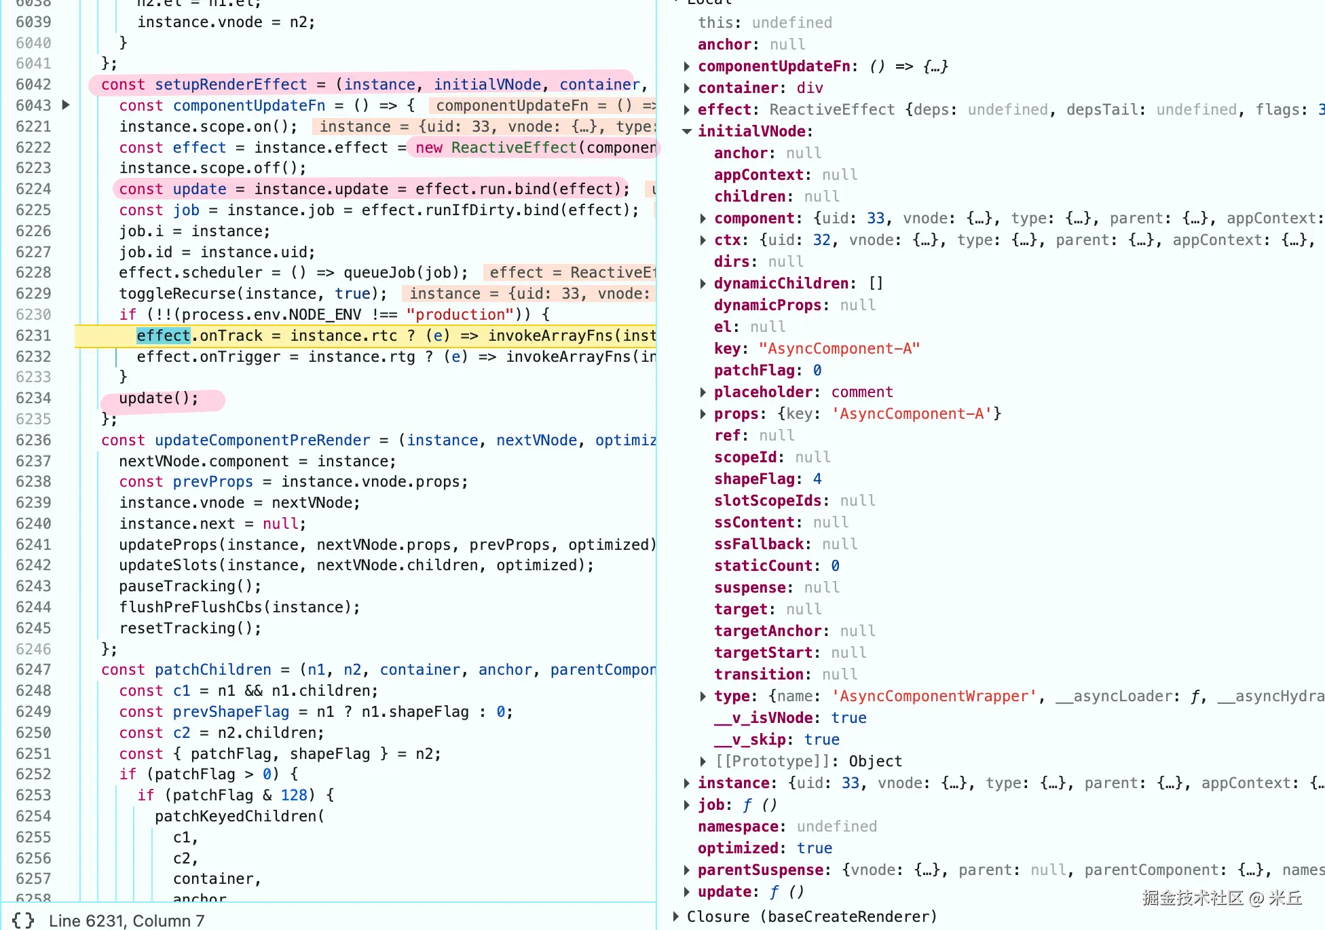The width and height of the screenshot is (1325, 930).
Task: Click the patchFlag: 0 property
Action: 768,371
